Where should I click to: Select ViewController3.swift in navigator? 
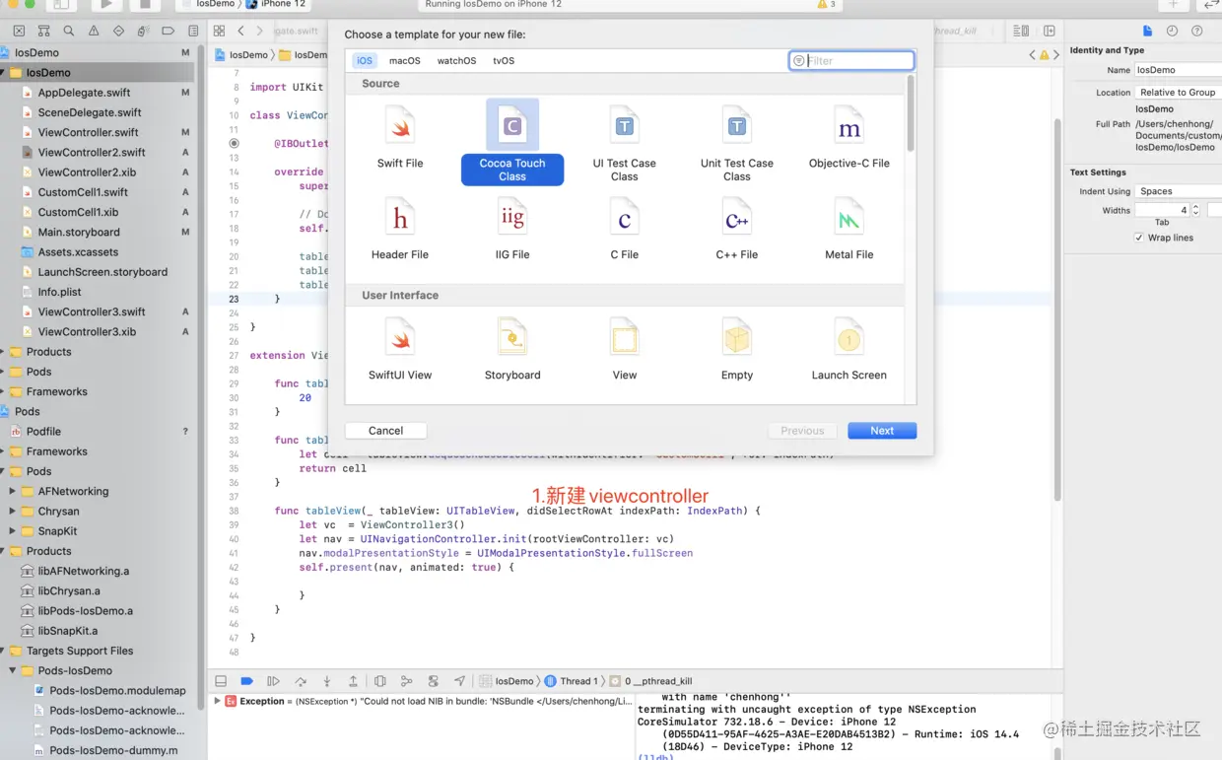point(92,311)
